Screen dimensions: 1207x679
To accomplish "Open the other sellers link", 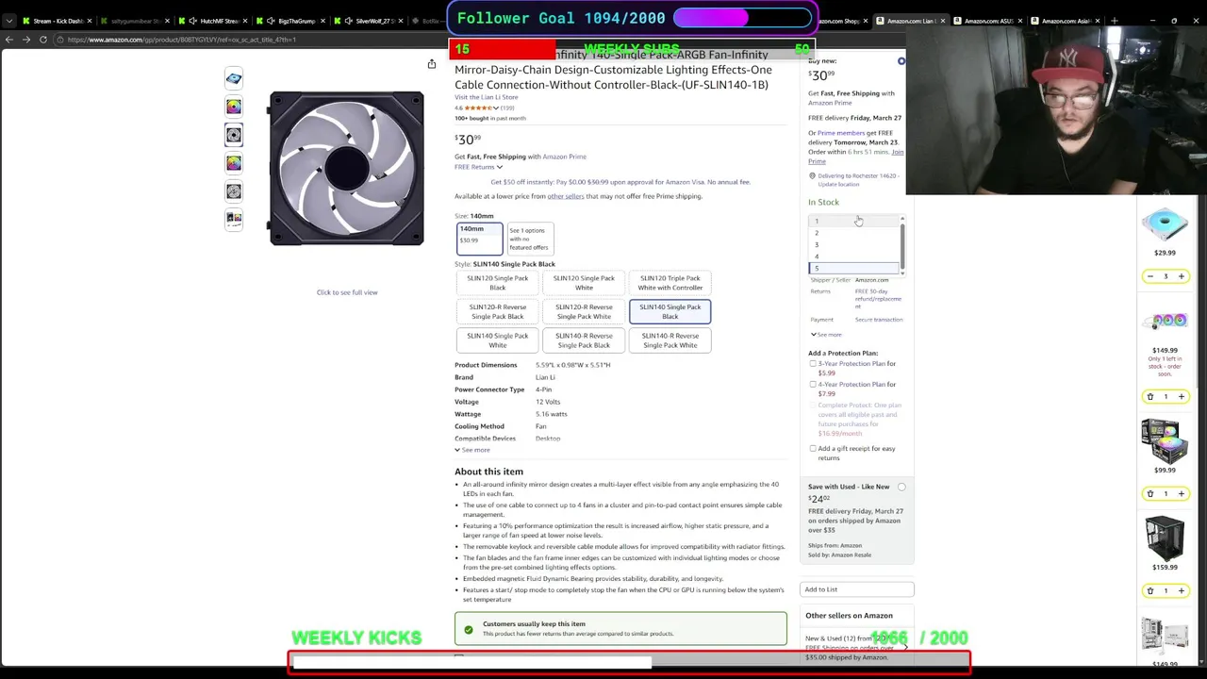I will (566, 196).
